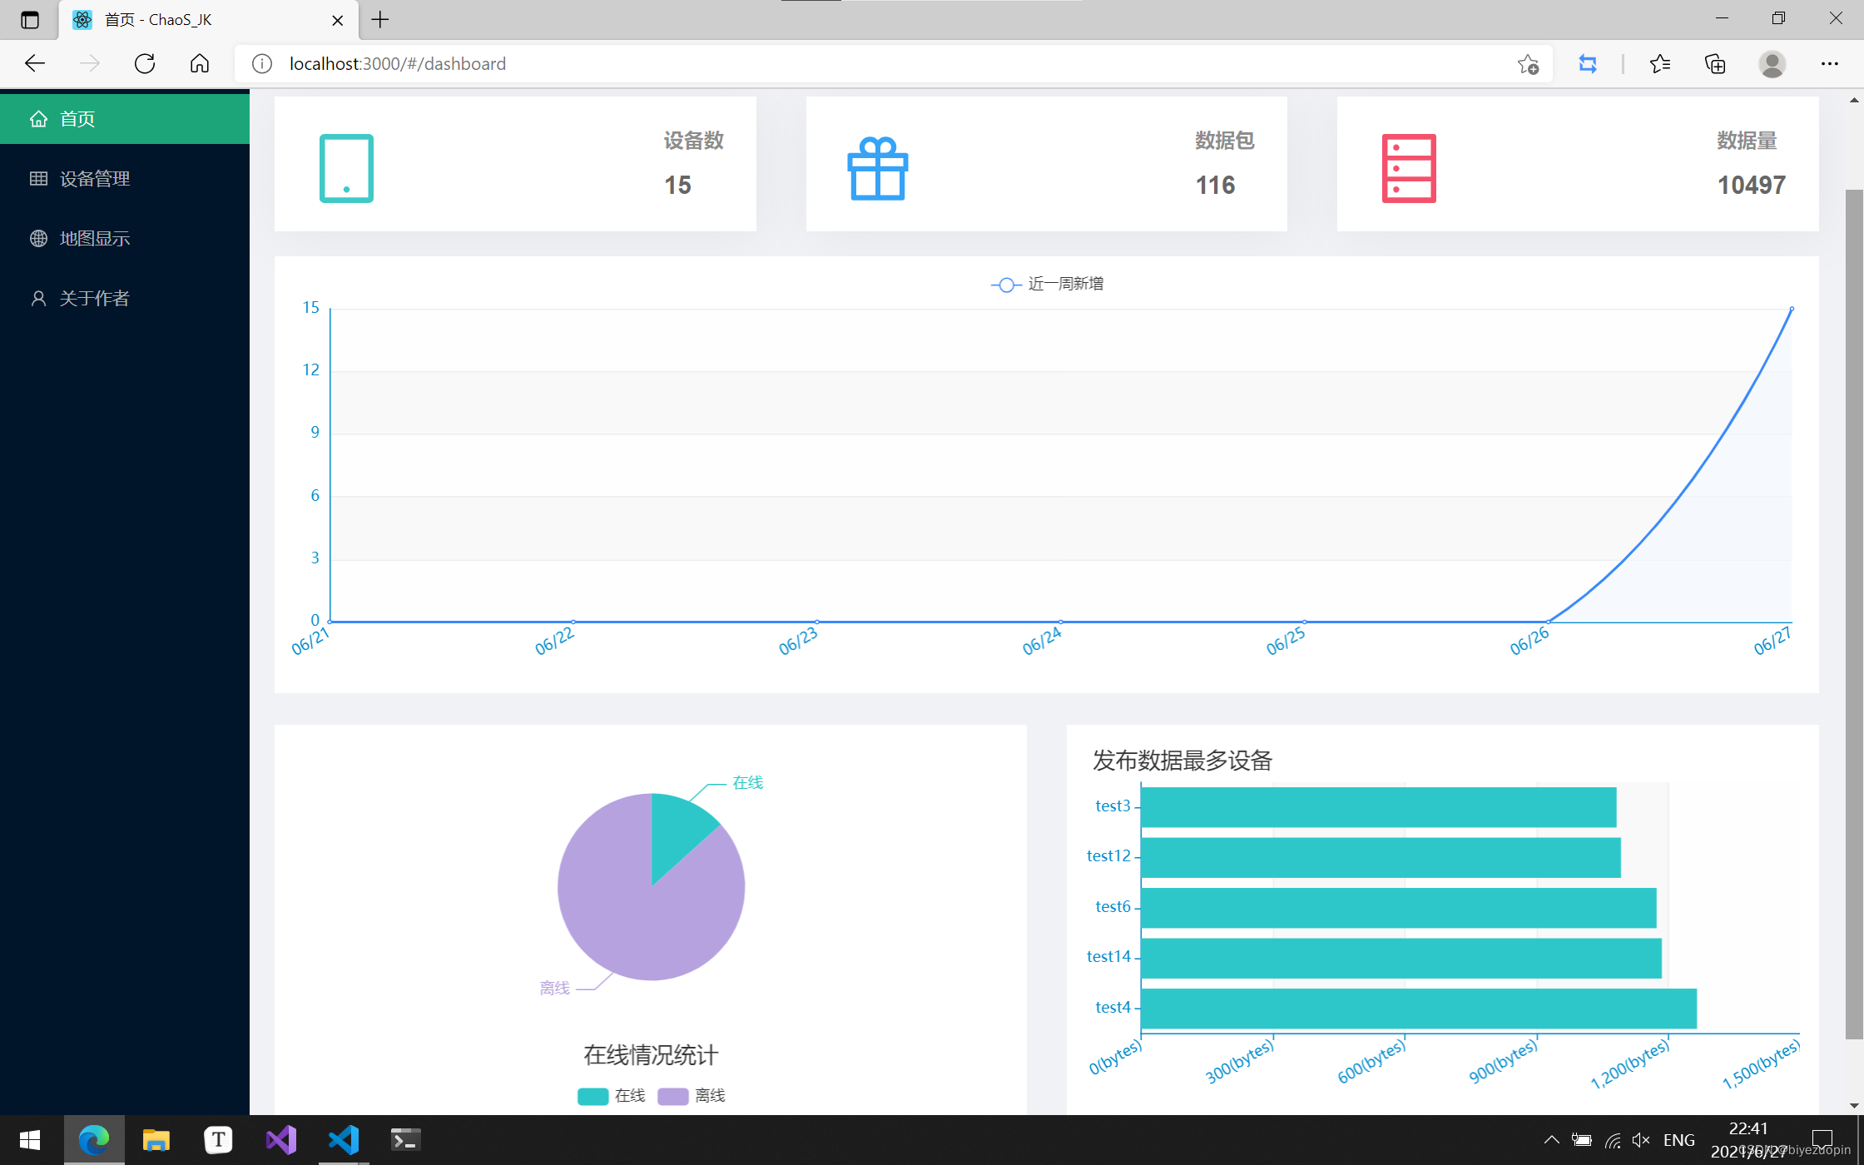Open the browser settings menu with three dots

(1830, 63)
